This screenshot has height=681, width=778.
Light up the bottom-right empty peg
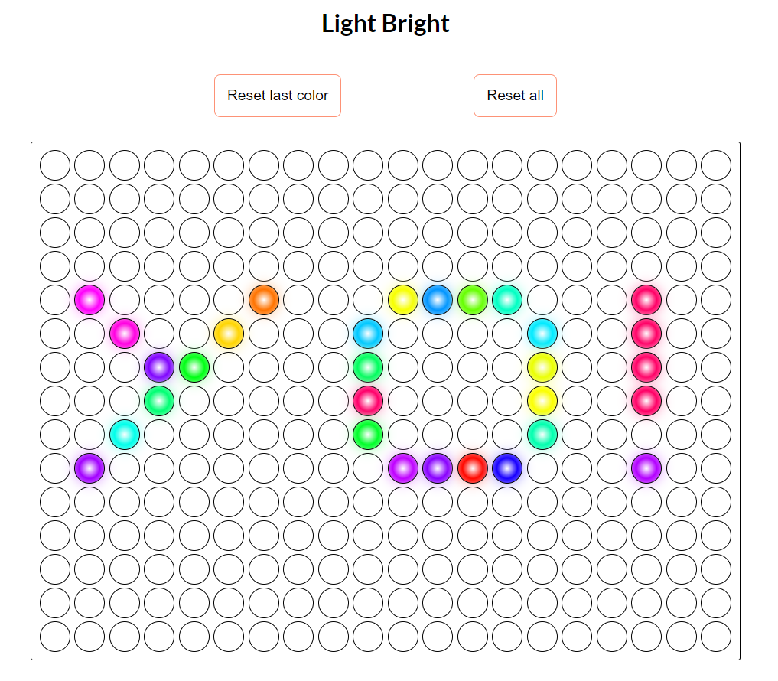(x=716, y=637)
